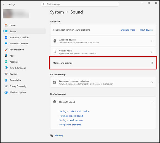
Task: Open All sound devices chevron
Action: (152, 41)
